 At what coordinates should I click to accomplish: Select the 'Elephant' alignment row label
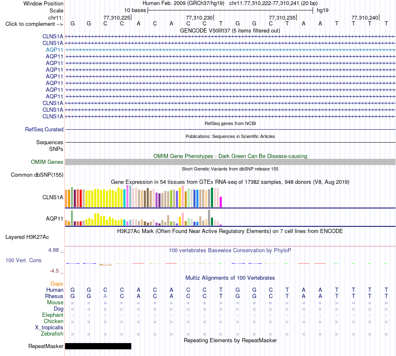[53, 315]
